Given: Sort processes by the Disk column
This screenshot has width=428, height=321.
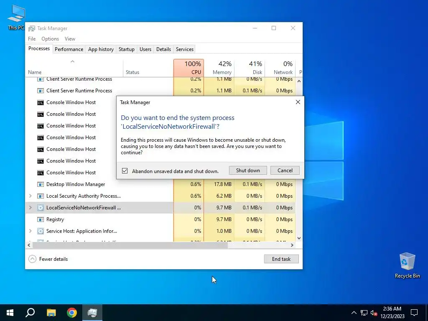Looking at the screenshot, I should click(250, 68).
